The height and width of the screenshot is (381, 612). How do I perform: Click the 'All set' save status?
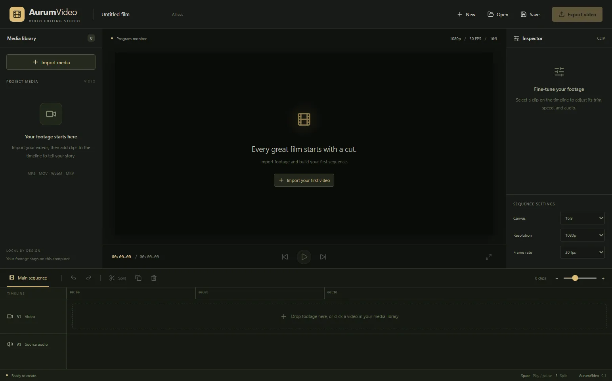click(x=177, y=15)
